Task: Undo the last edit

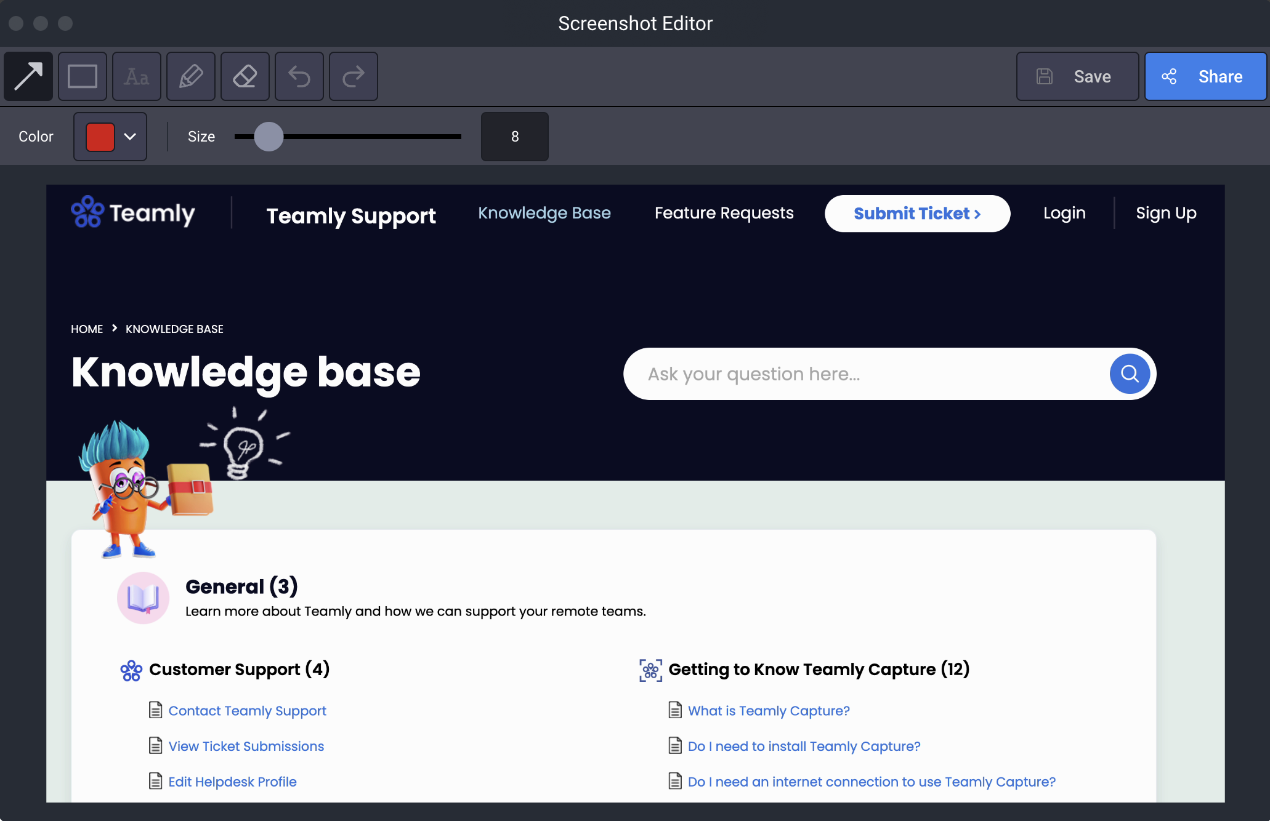Action: [299, 76]
